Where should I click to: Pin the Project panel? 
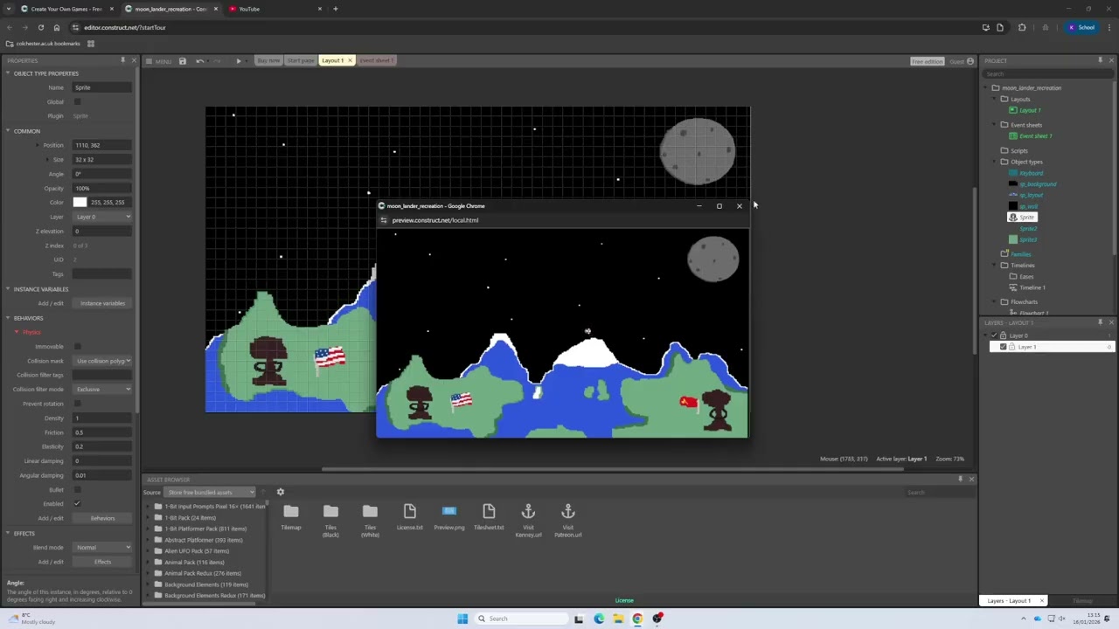click(x=1100, y=60)
